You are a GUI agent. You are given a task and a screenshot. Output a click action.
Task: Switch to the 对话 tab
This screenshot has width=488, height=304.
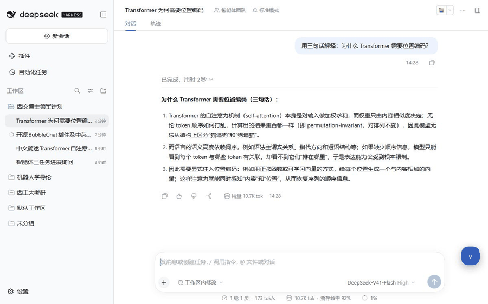[130, 24]
